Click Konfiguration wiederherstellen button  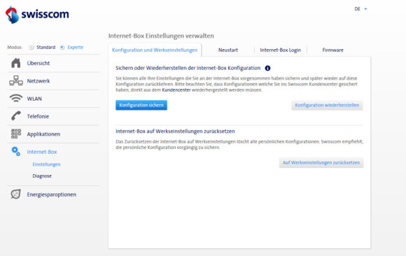click(x=327, y=105)
